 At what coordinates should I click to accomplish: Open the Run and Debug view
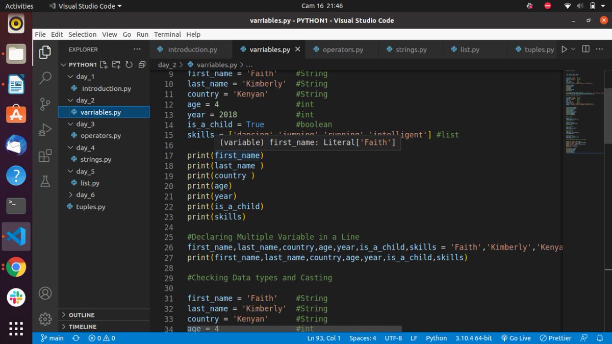45,130
